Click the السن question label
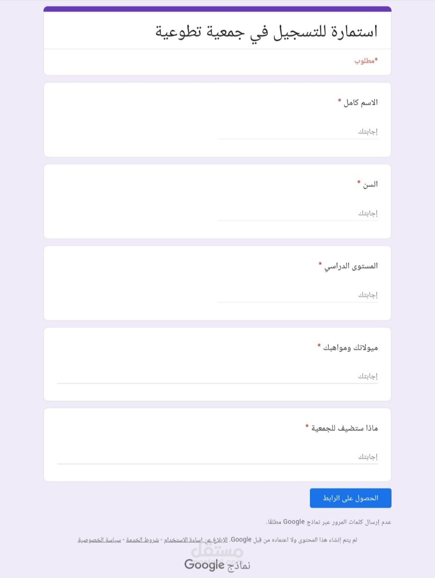Screen dimensions: 435x578 [x=370, y=184]
